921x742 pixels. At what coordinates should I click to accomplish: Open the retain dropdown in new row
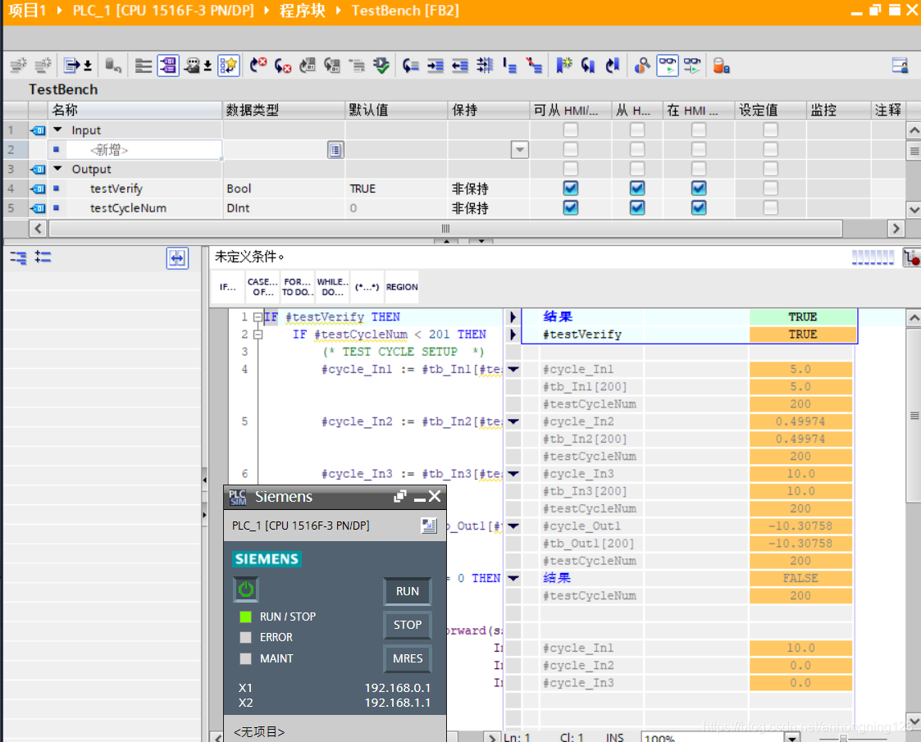[520, 150]
